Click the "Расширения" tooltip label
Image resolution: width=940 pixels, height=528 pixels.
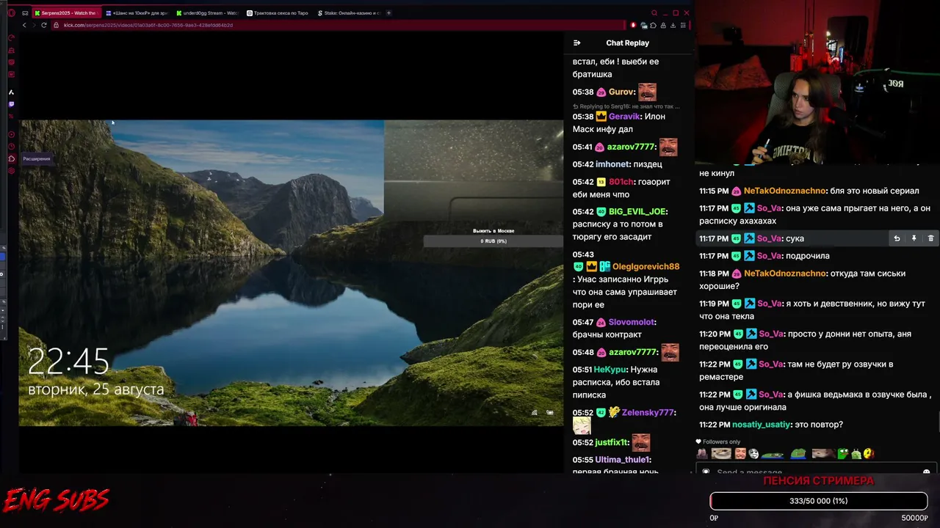[37, 158]
